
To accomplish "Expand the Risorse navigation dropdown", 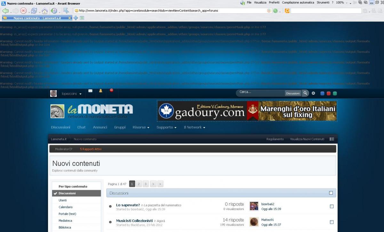I will [141, 127].
